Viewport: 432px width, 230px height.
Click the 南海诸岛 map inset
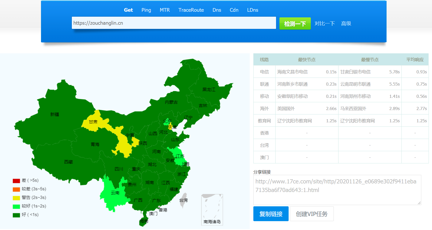point(212,209)
